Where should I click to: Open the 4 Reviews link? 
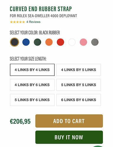click(33, 22)
